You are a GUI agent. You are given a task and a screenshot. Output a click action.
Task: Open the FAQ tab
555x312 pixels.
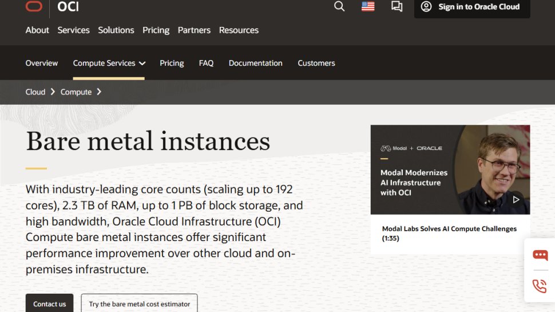point(206,63)
